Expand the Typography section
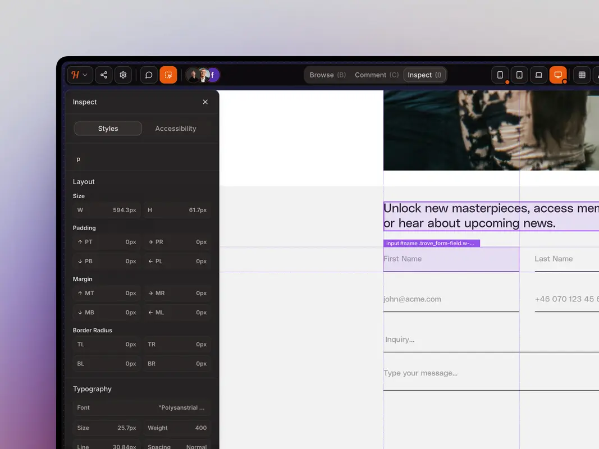 tap(92, 389)
